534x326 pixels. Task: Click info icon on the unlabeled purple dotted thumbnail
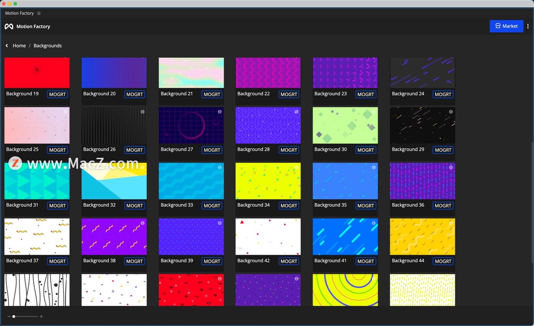[297, 279]
